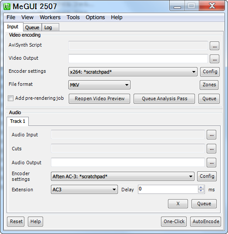228x234 pixels.
Task: Select the Track 1 audio tab
Action: pos(17,121)
